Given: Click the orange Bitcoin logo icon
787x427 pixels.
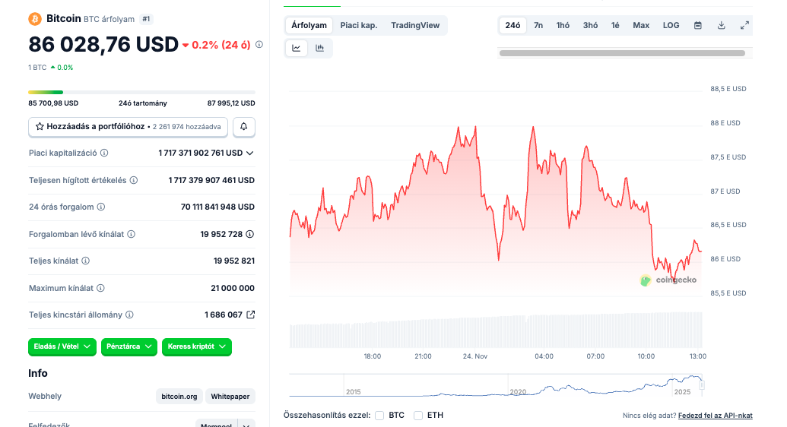Looking at the screenshot, I should click(x=35, y=19).
